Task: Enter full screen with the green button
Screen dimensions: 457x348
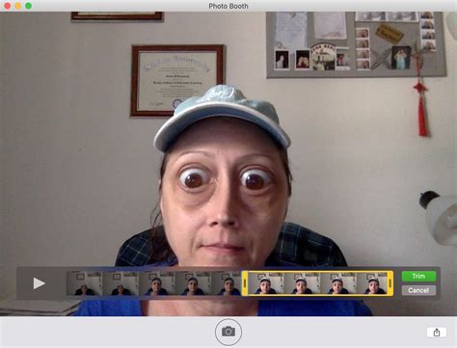Action: pos(29,6)
